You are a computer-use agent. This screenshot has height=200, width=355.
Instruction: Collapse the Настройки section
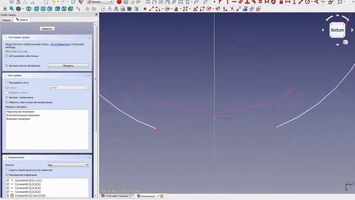coord(89,76)
